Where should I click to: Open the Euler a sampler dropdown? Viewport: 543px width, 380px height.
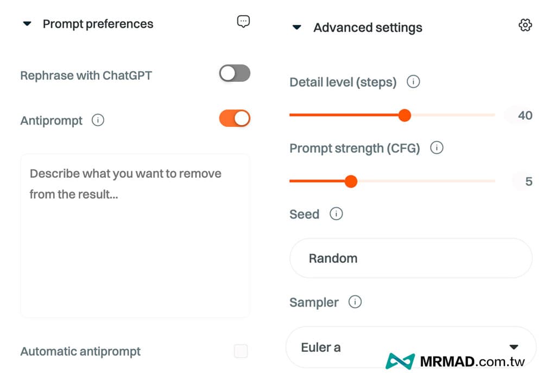pos(411,347)
